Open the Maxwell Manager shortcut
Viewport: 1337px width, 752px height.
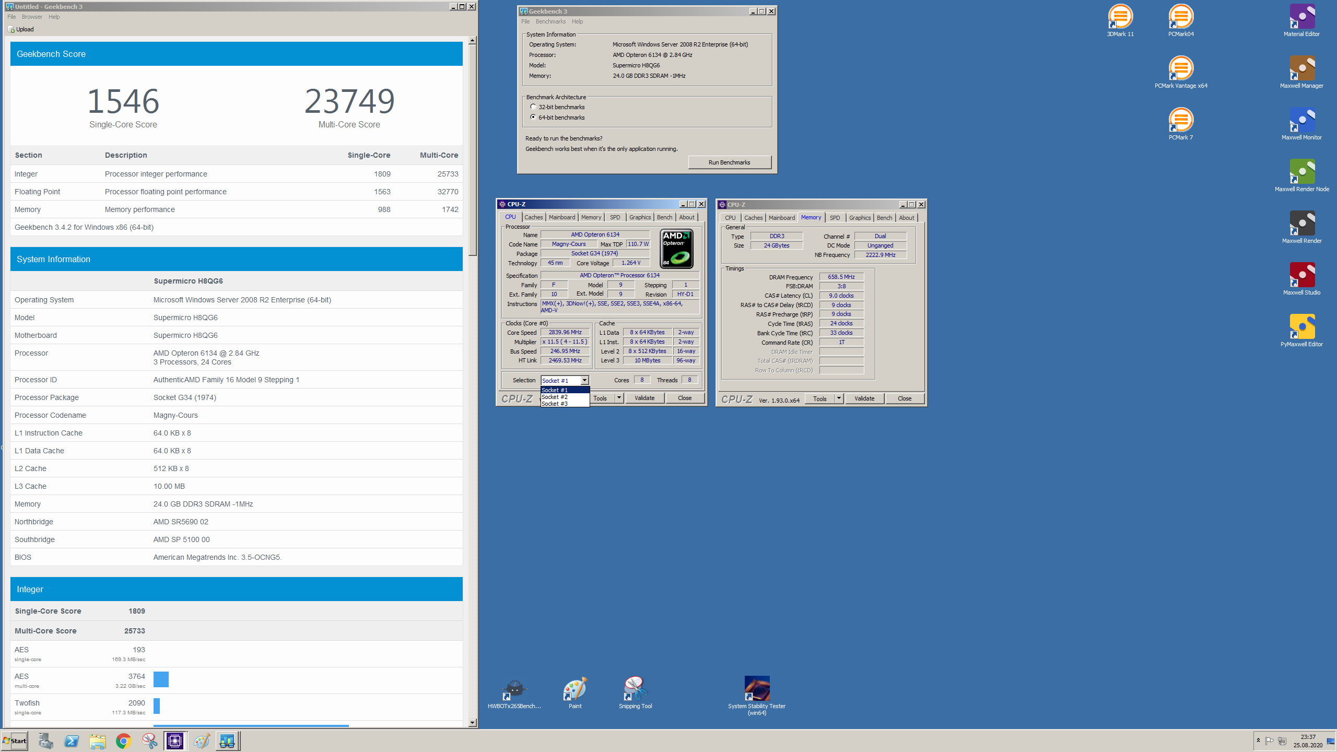[1301, 73]
